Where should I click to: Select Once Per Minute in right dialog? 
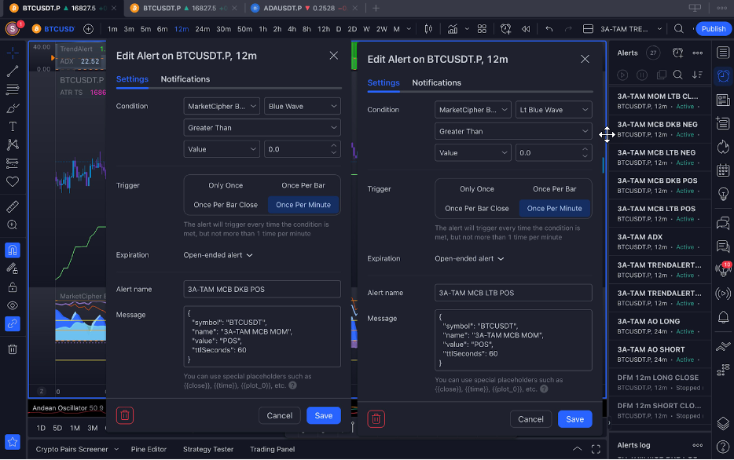click(x=554, y=209)
